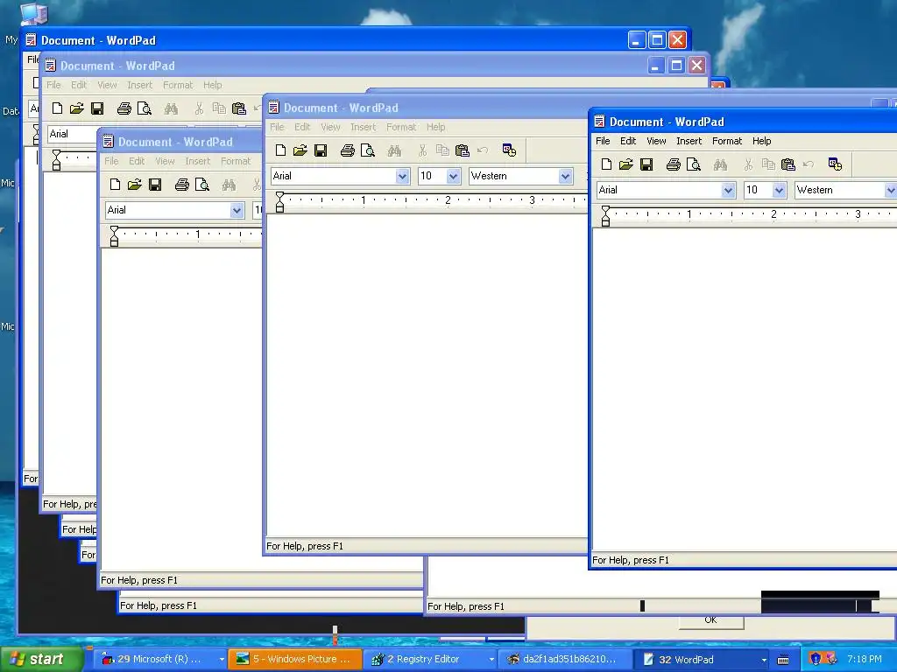The height and width of the screenshot is (672, 897).
Task: Open Western script dropdown arrow in faded WordPad window
Action: [x=565, y=176]
